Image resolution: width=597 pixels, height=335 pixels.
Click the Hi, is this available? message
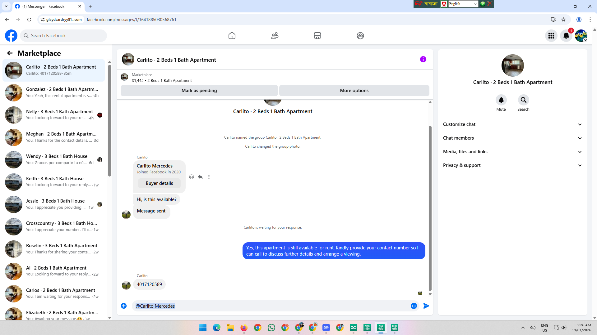156,199
